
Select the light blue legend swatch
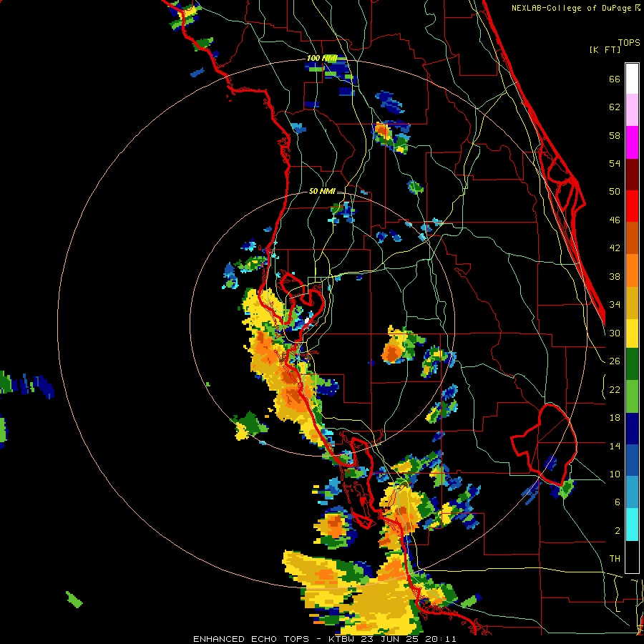point(632,492)
